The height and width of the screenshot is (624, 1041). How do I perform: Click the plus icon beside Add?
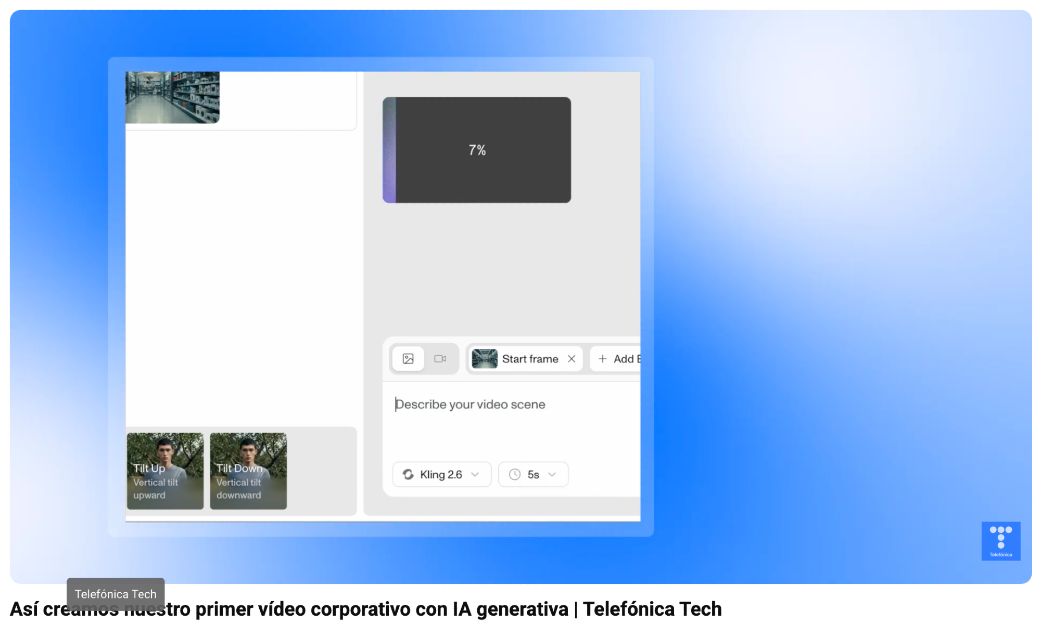[x=603, y=359]
